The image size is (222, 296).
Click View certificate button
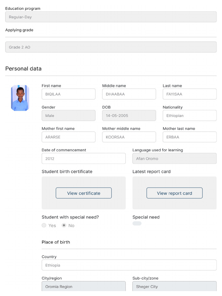(x=84, y=193)
